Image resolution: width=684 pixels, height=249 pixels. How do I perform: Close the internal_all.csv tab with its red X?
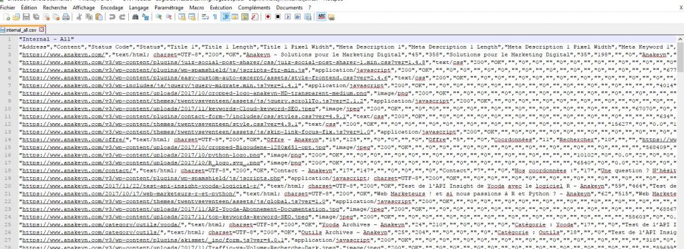pos(41,29)
